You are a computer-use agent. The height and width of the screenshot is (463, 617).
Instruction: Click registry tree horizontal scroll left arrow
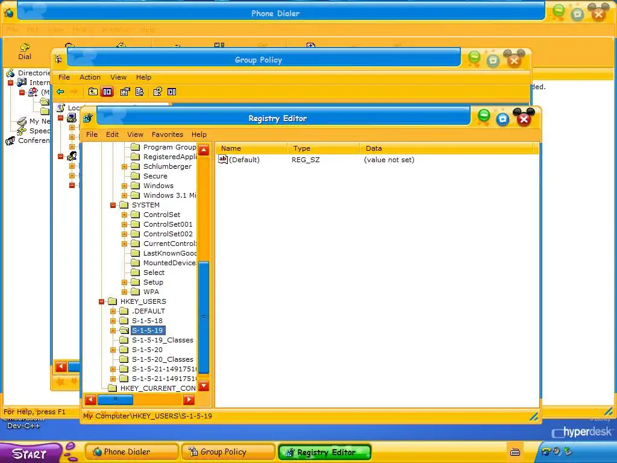(x=90, y=400)
